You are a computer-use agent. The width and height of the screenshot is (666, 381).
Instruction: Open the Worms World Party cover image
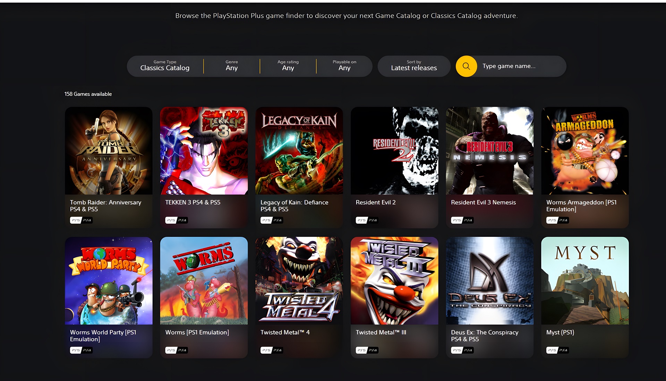coord(109,281)
